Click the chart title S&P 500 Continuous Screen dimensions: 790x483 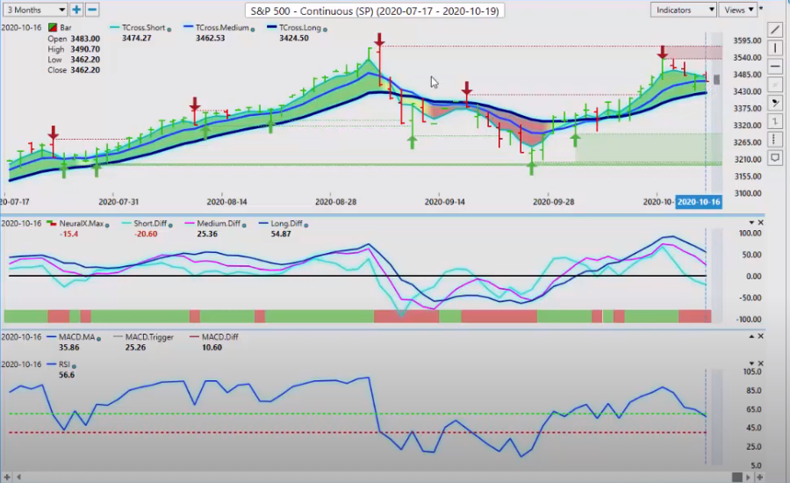[374, 11]
